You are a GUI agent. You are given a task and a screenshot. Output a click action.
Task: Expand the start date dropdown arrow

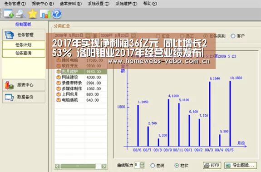click(88, 35)
